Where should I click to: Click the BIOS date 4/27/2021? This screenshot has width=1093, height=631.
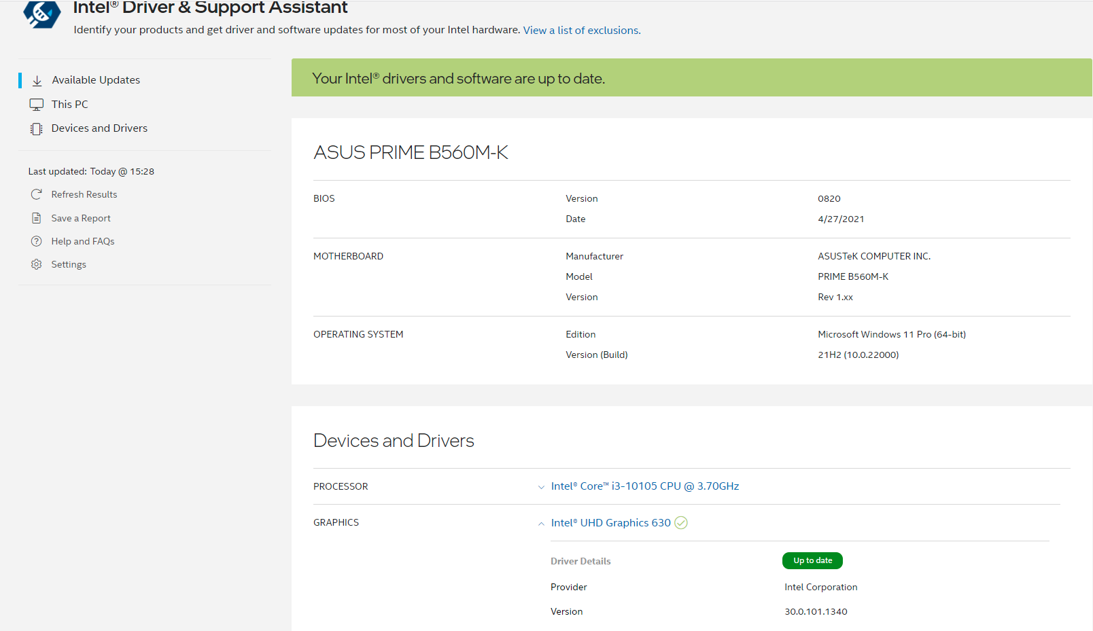841,219
